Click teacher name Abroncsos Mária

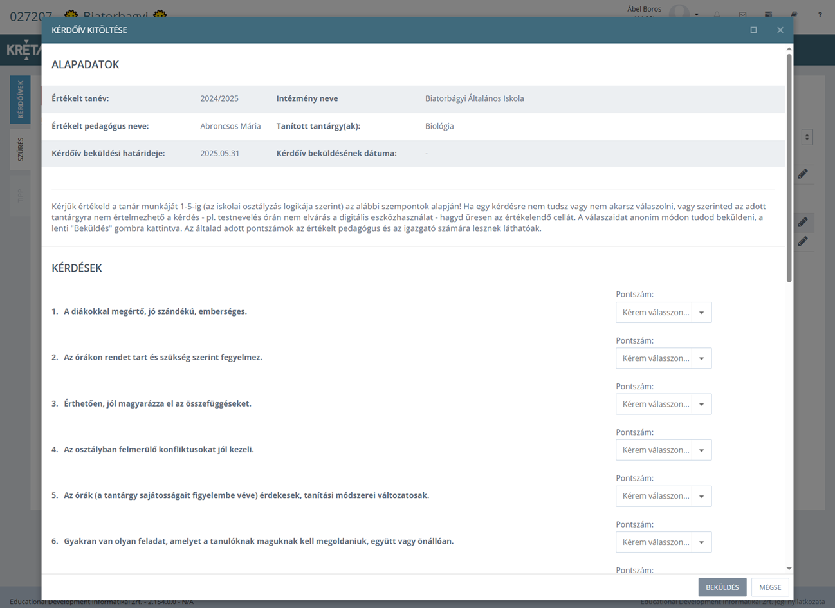230,126
